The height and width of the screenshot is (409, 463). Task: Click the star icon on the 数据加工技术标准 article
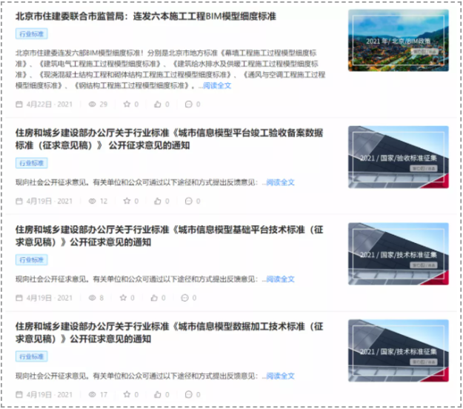[126, 395]
